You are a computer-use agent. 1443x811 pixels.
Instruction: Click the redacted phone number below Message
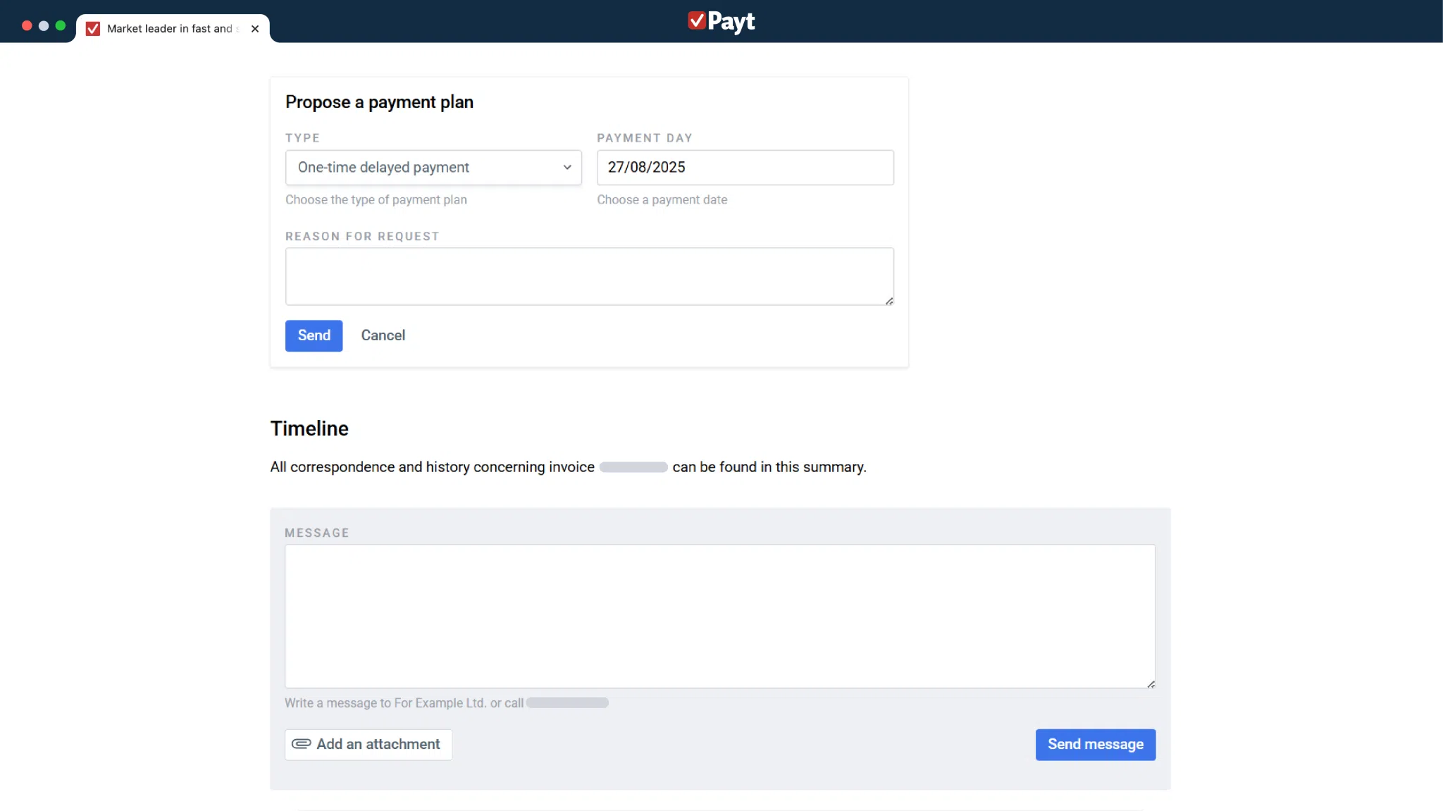(567, 703)
